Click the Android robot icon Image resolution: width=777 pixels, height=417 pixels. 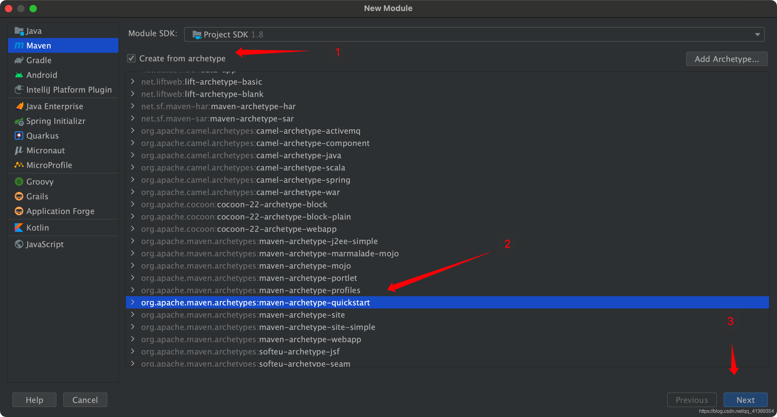coord(19,75)
